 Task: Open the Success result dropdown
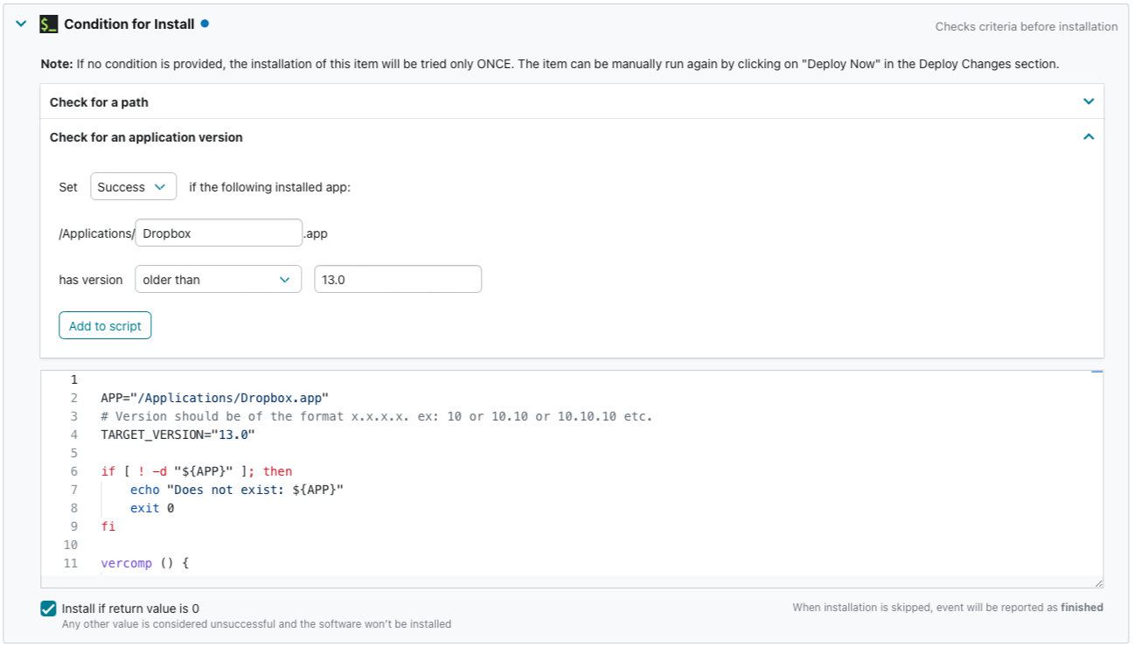click(133, 186)
